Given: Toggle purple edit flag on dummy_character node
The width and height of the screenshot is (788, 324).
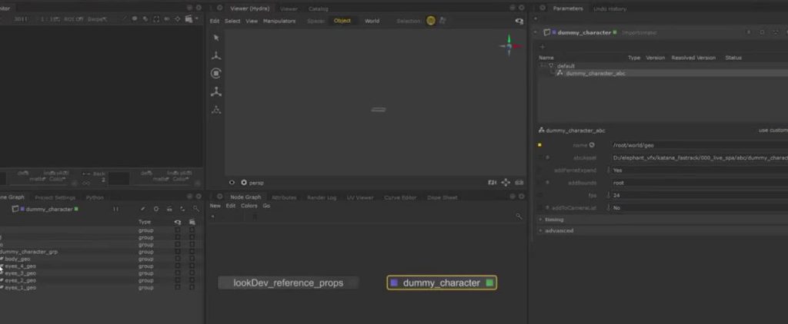Looking at the screenshot, I should [395, 283].
